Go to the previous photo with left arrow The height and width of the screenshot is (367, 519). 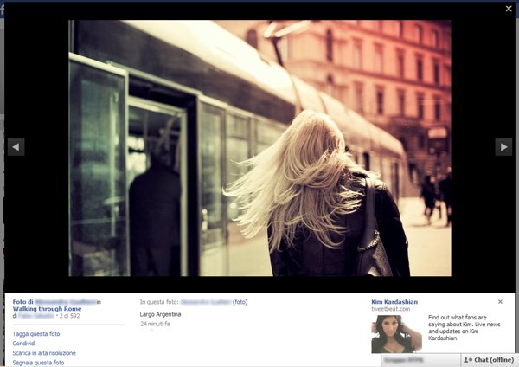(16, 147)
